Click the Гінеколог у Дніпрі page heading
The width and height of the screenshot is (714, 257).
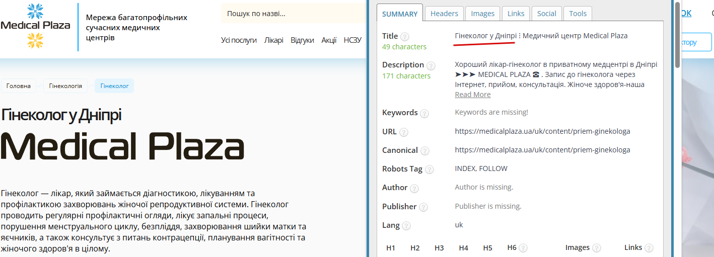61,115
